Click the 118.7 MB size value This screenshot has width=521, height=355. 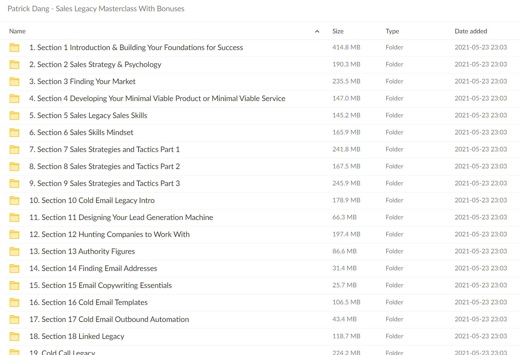pyautogui.click(x=346, y=336)
